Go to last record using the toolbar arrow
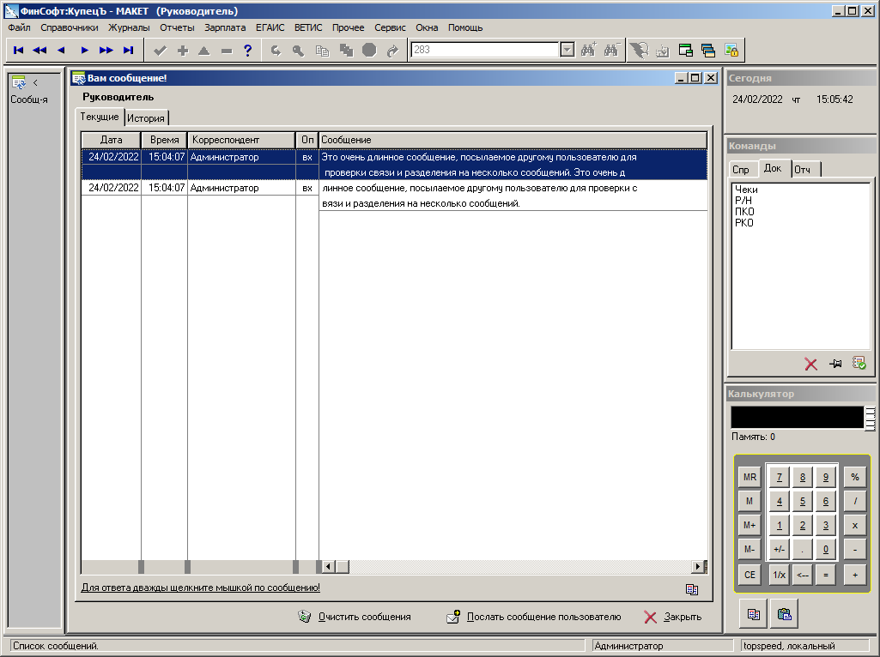Viewport: 880px width, 657px height. point(128,51)
